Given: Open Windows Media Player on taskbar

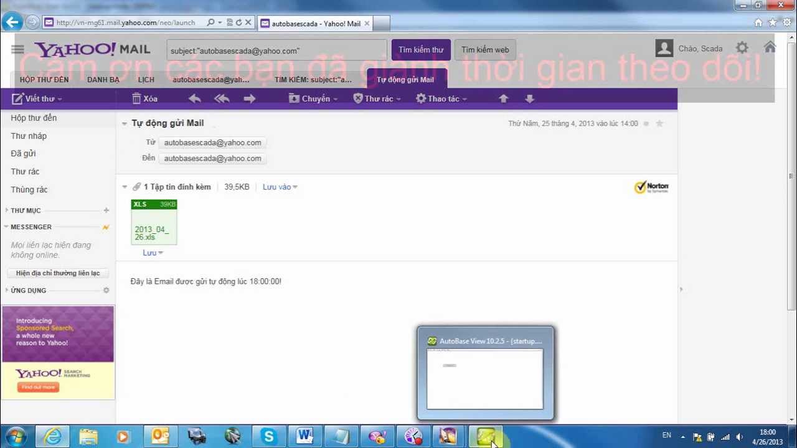Looking at the screenshot, I should coord(123,437).
